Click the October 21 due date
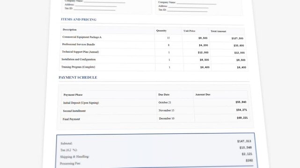 point(165,103)
